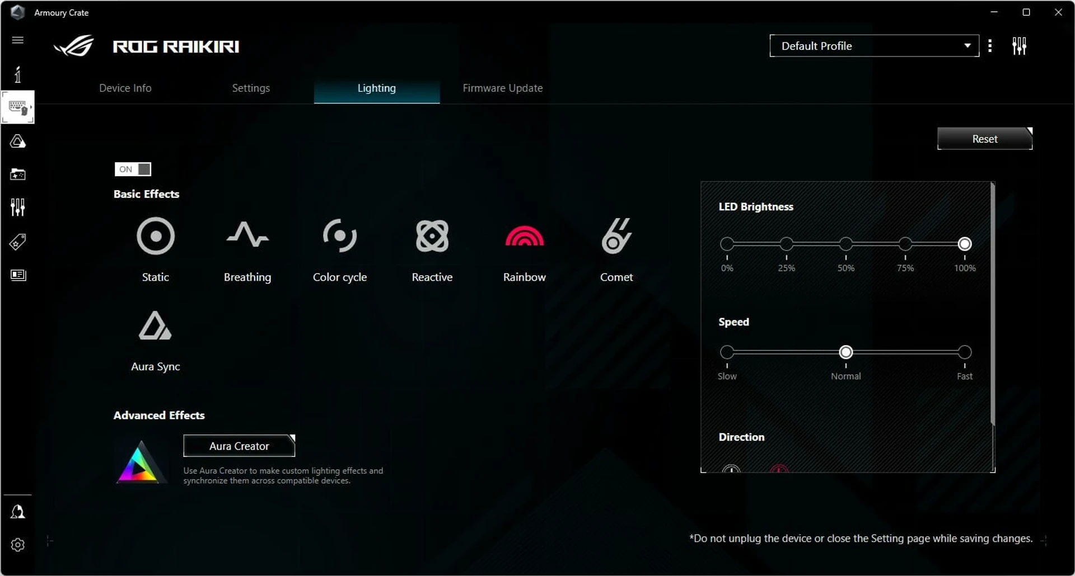Click the Direction label
This screenshot has height=576, width=1075.
click(x=741, y=437)
